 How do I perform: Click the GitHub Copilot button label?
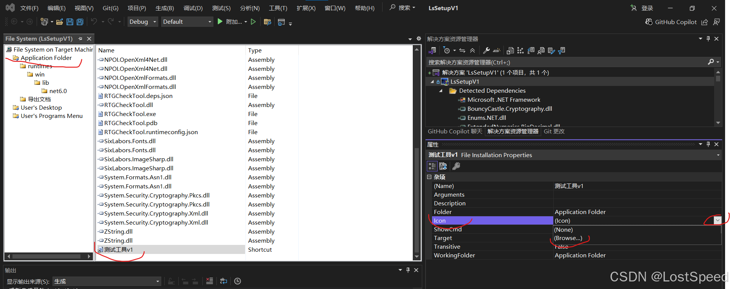(x=676, y=22)
